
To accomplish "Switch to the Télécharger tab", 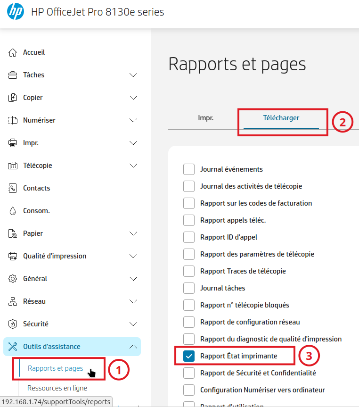I will coord(281,118).
